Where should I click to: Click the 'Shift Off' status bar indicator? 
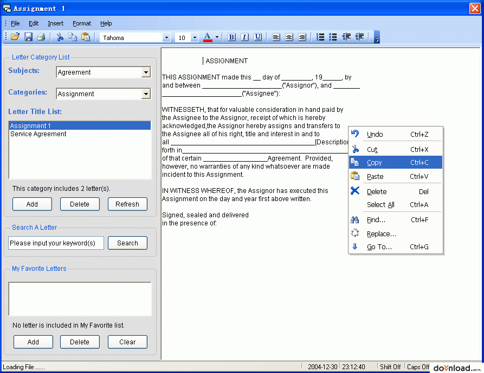pyautogui.click(x=390, y=367)
